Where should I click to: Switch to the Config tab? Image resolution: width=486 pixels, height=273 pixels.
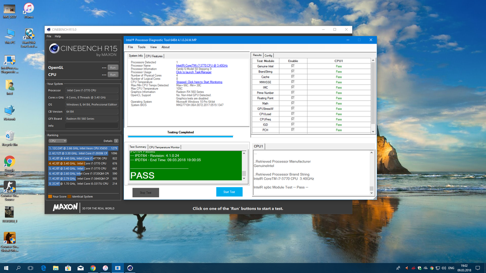pos(268,55)
